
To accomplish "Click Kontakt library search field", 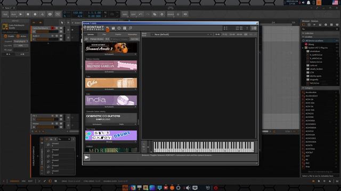I will [x=119, y=39].
